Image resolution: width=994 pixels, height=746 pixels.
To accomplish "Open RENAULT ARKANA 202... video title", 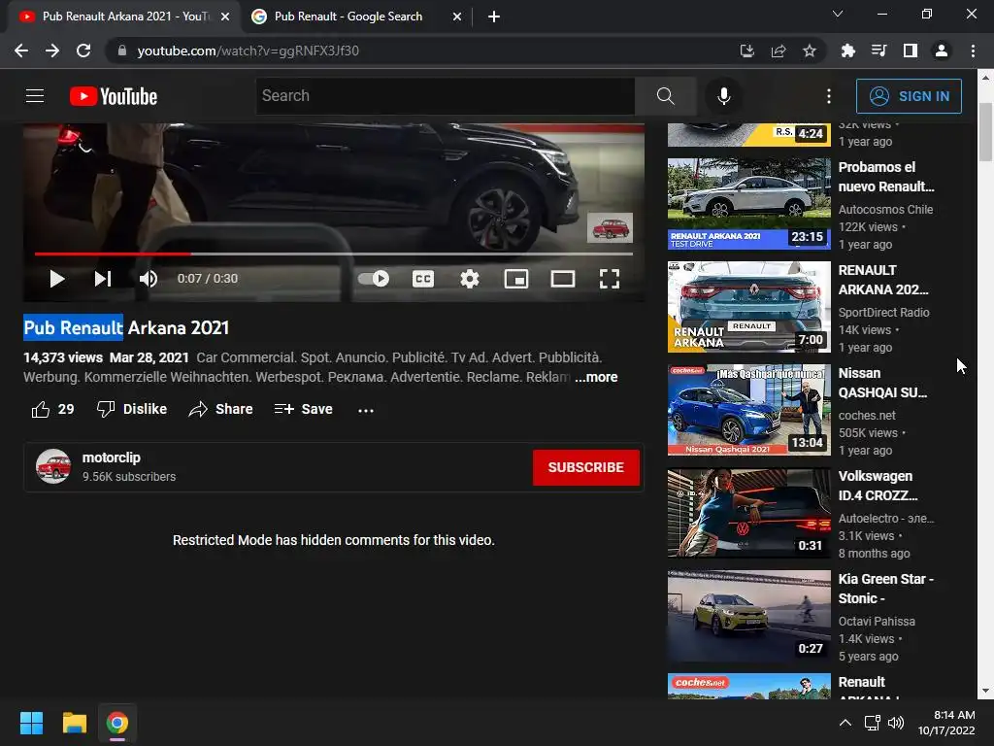I will tap(883, 280).
